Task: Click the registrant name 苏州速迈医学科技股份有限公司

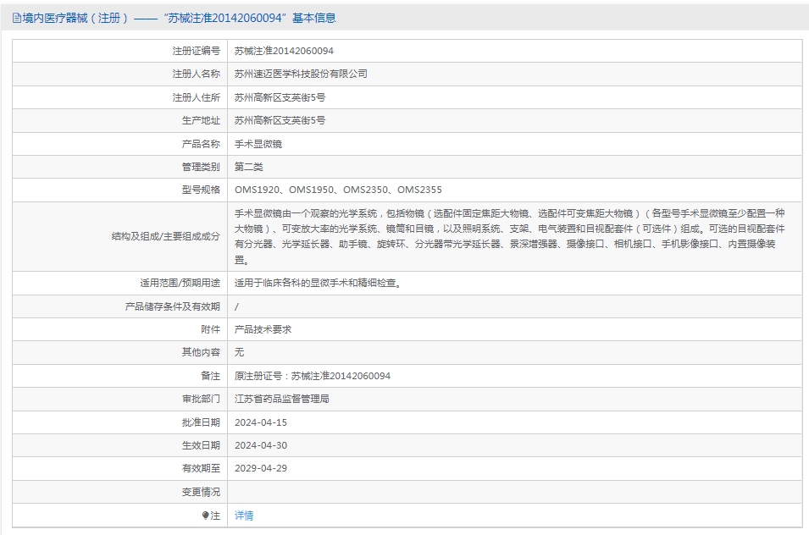Action: (x=301, y=74)
